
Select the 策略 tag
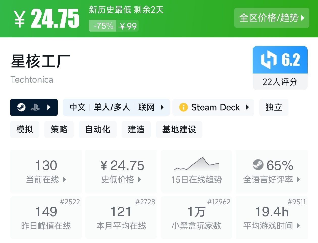pos(59,129)
